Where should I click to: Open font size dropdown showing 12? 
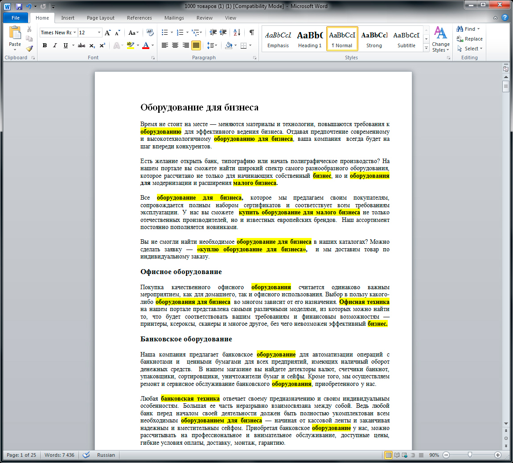click(x=99, y=33)
